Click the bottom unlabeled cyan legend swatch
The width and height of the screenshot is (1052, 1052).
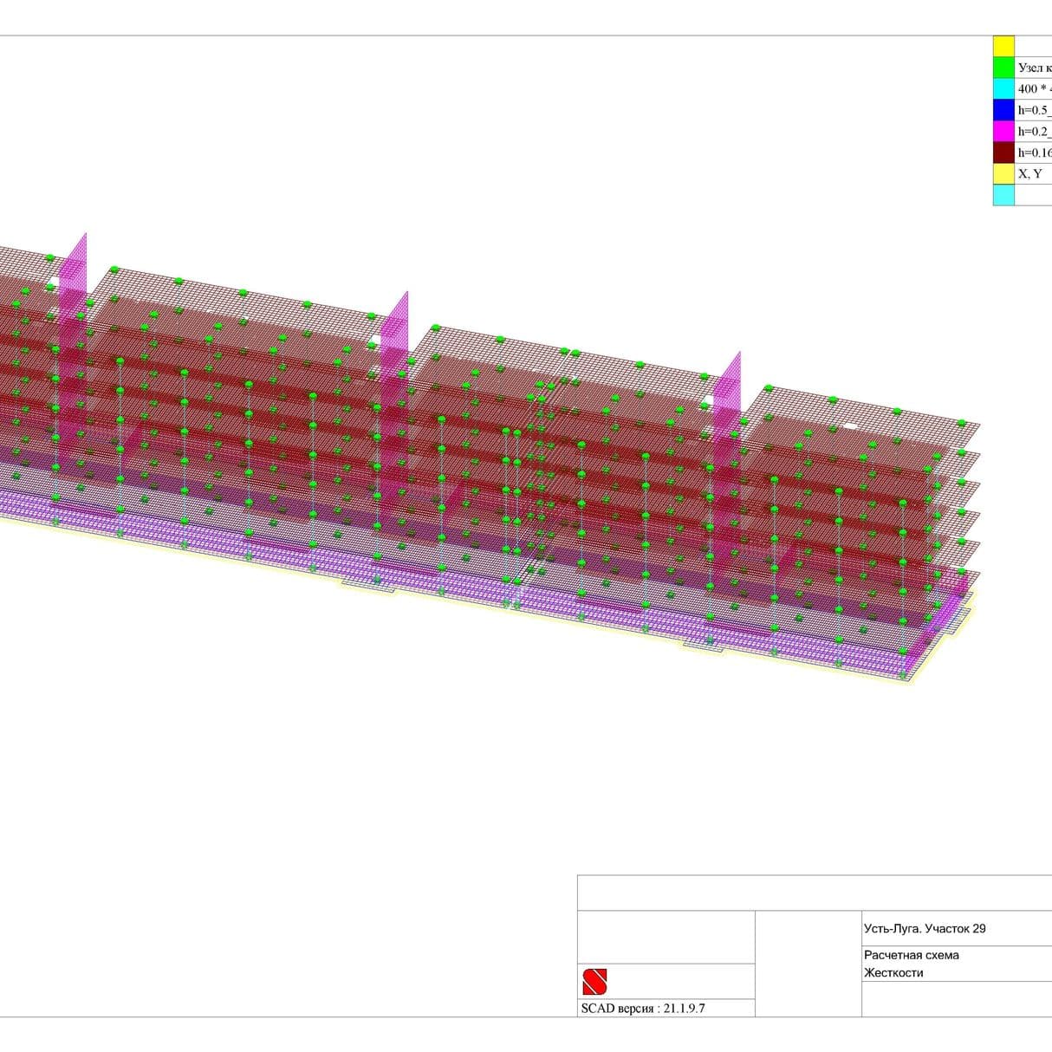click(x=1003, y=195)
